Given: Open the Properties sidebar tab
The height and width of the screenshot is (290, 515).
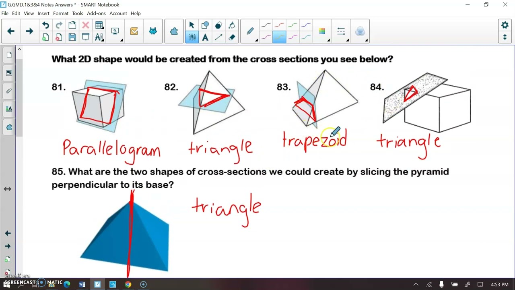Looking at the screenshot, I should (x=9, y=109).
